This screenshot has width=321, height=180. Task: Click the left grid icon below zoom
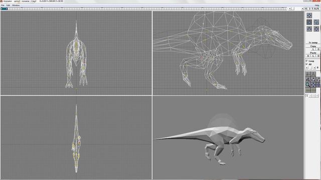(x=308, y=90)
